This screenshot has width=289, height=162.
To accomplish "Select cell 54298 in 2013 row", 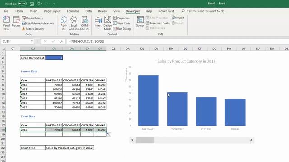I will point(100,90).
